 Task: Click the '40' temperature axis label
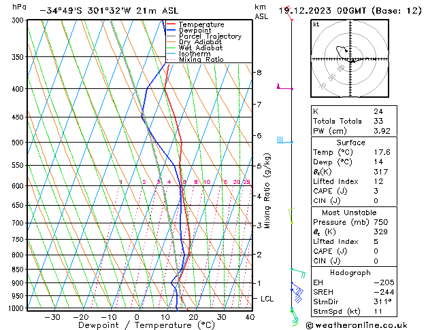point(250,318)
